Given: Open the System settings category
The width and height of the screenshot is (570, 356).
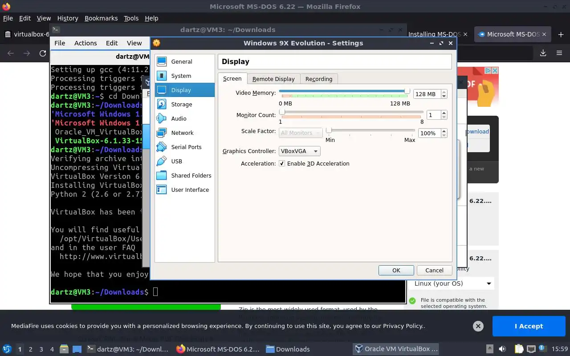Looking at the screenshot, I should tap(184, 76).
